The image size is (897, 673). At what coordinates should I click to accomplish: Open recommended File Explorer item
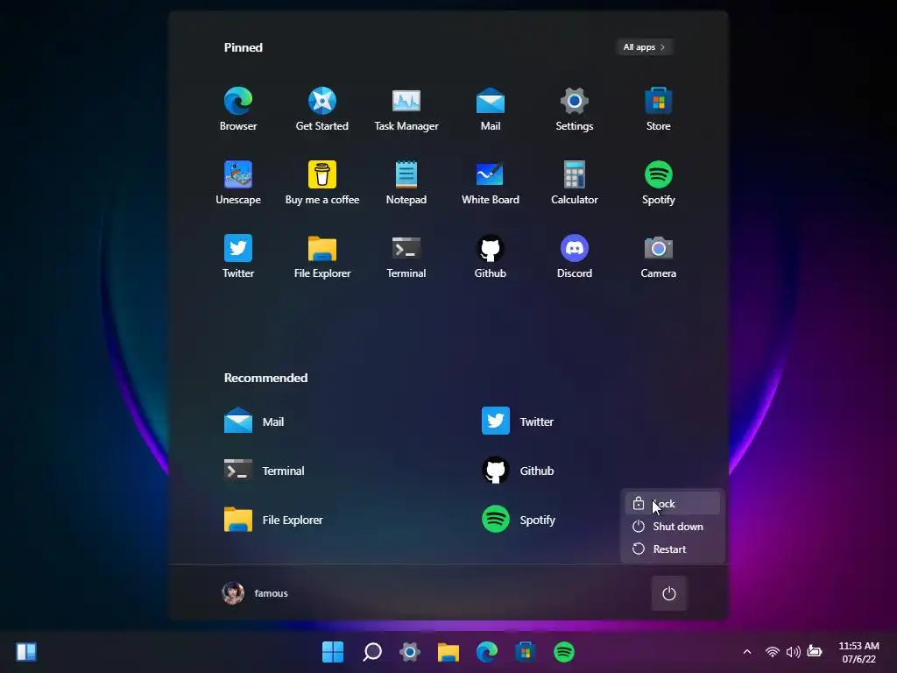tap(273, 520)
